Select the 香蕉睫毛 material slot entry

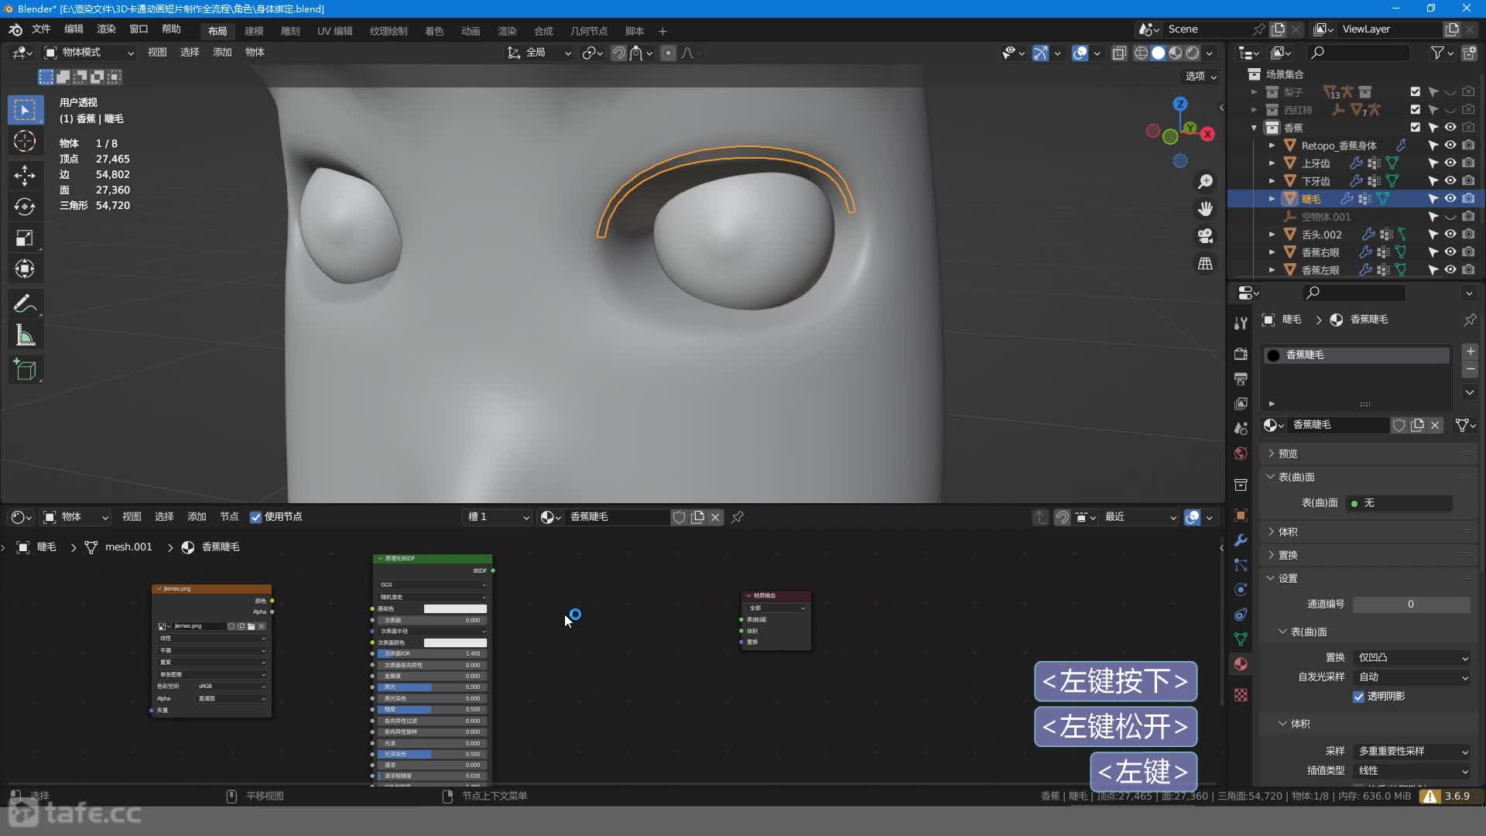pyautogui.click(x=1356, y=355)
